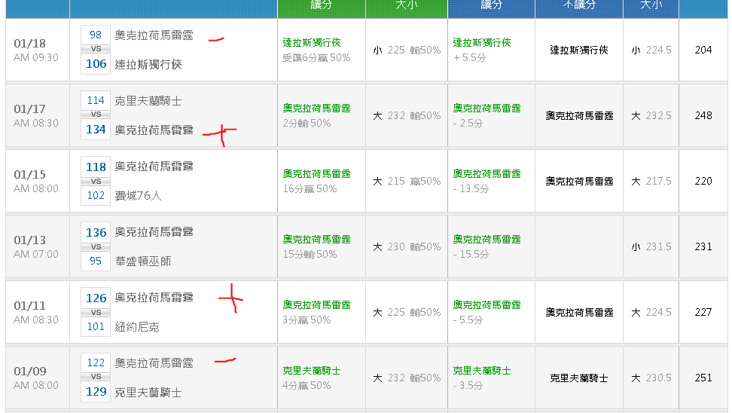The height and width of the screenshot is (413, 732).
Task: Click 2分輸50% spread result
Action: (307, 123)
